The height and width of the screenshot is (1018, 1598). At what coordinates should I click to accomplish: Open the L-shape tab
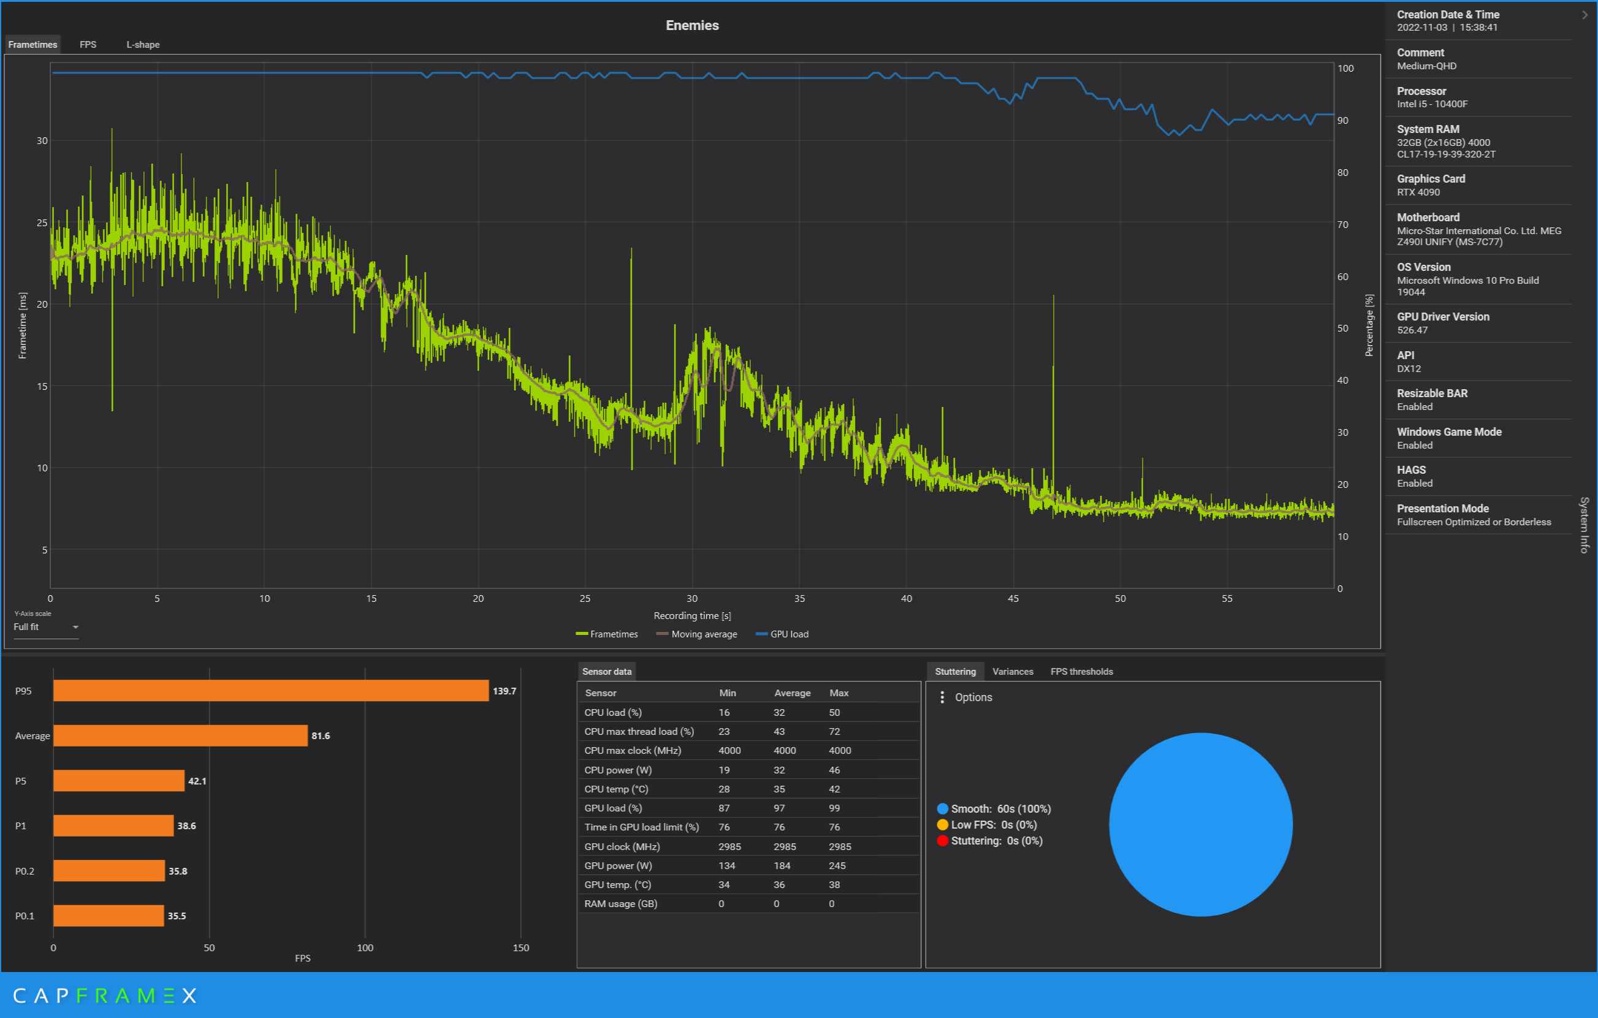click(x=143, y=45)
